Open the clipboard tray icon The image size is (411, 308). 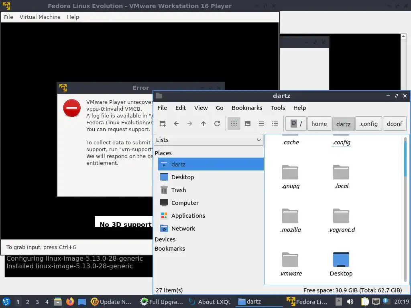[x=365, y=302]
